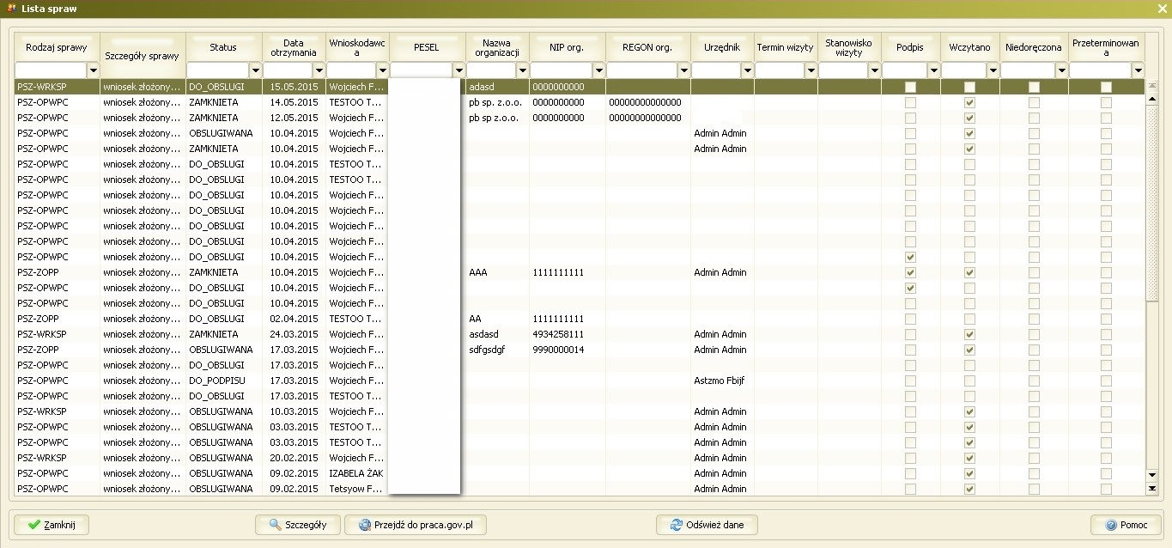Click the Wczytano column header

[969, 47]
